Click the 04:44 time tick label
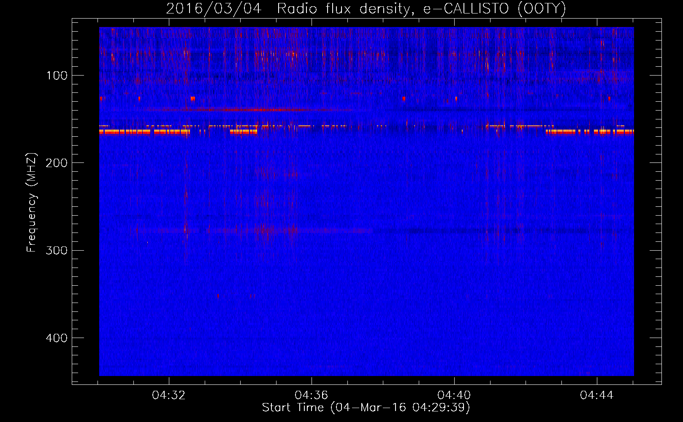683x422 pixels. coord(597,395)
